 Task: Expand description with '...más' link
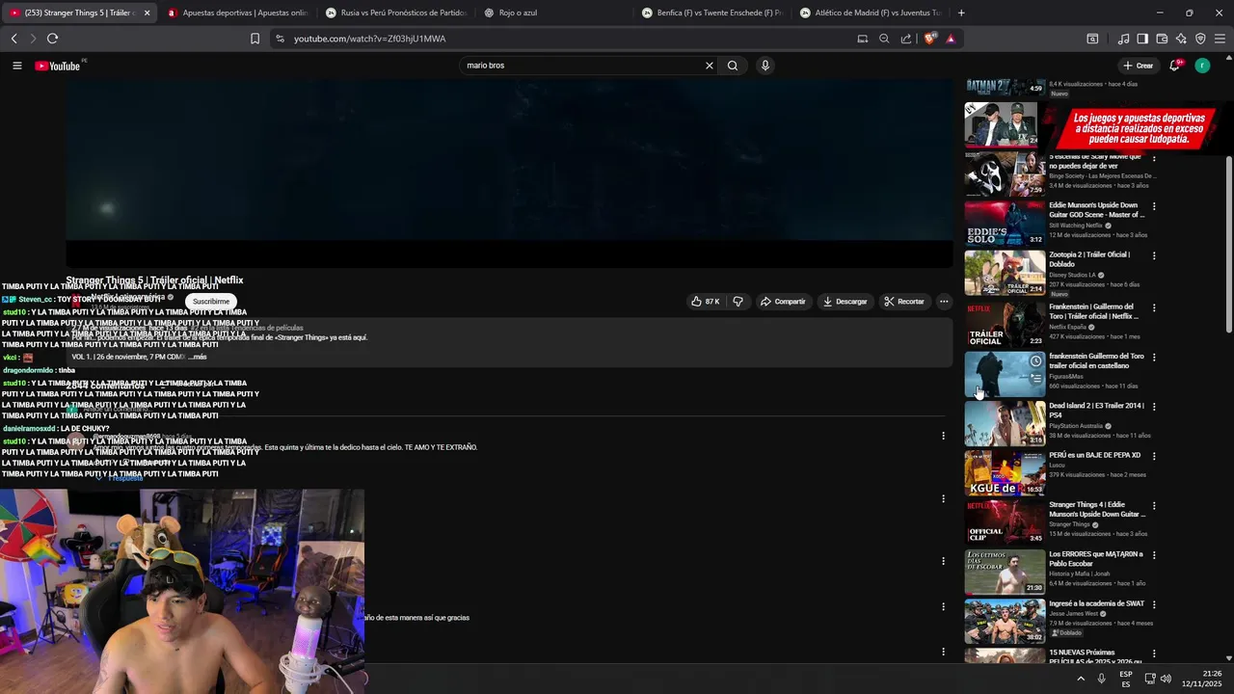tap(197, 357)
